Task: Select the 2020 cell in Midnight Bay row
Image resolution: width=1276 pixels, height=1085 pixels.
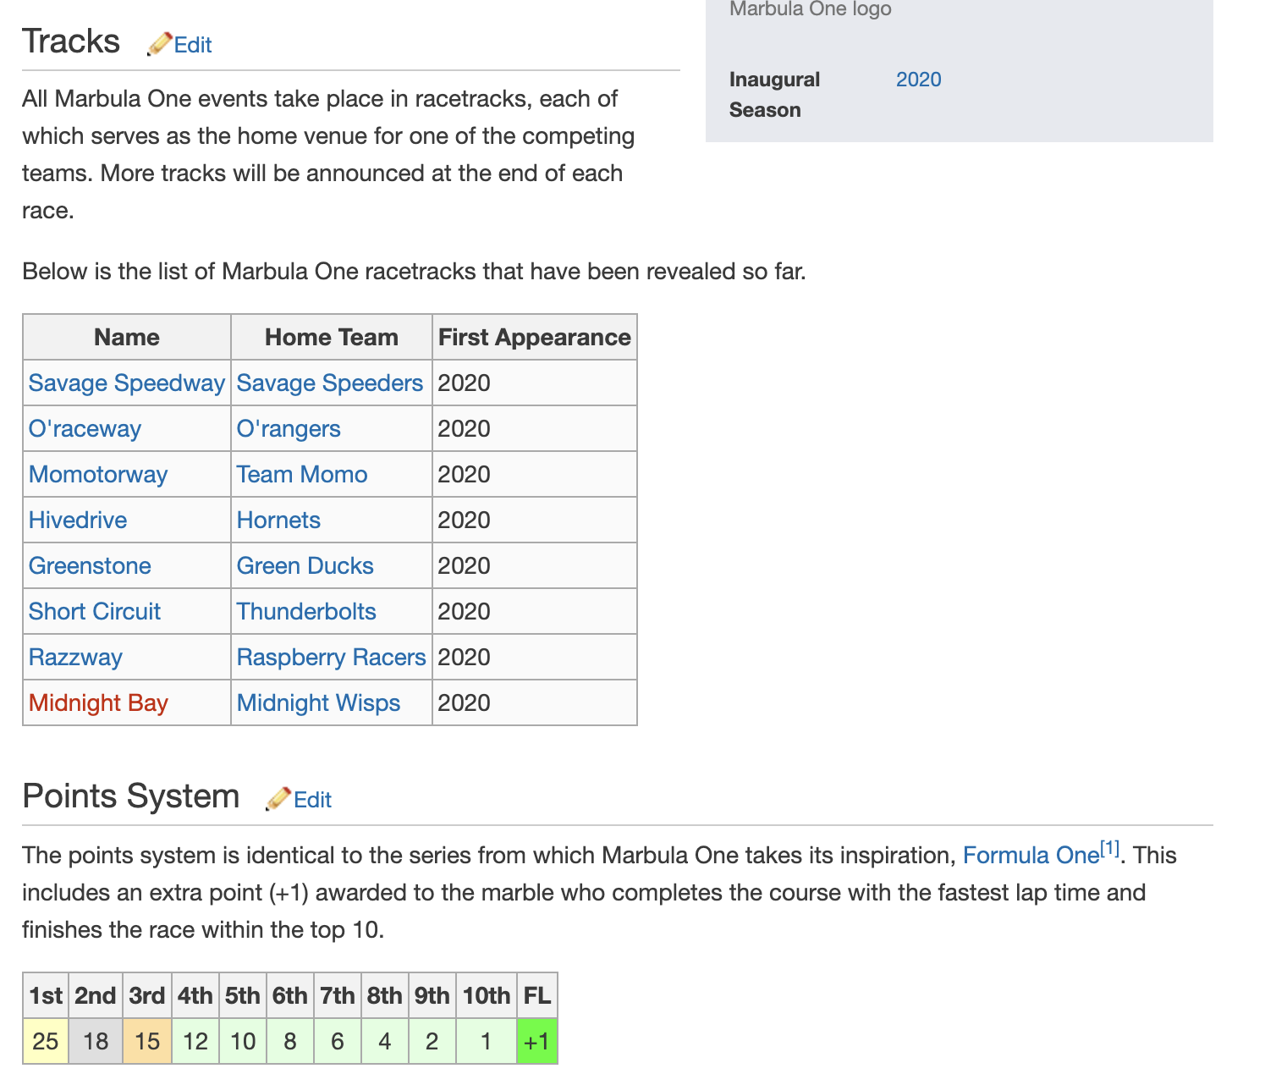Action: pos(535,702)
